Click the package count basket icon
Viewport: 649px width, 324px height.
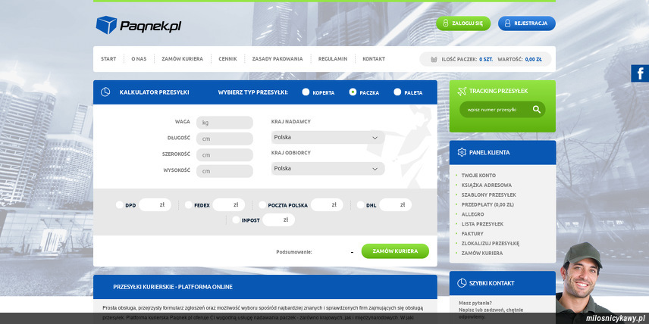click(x=434, y=59)
